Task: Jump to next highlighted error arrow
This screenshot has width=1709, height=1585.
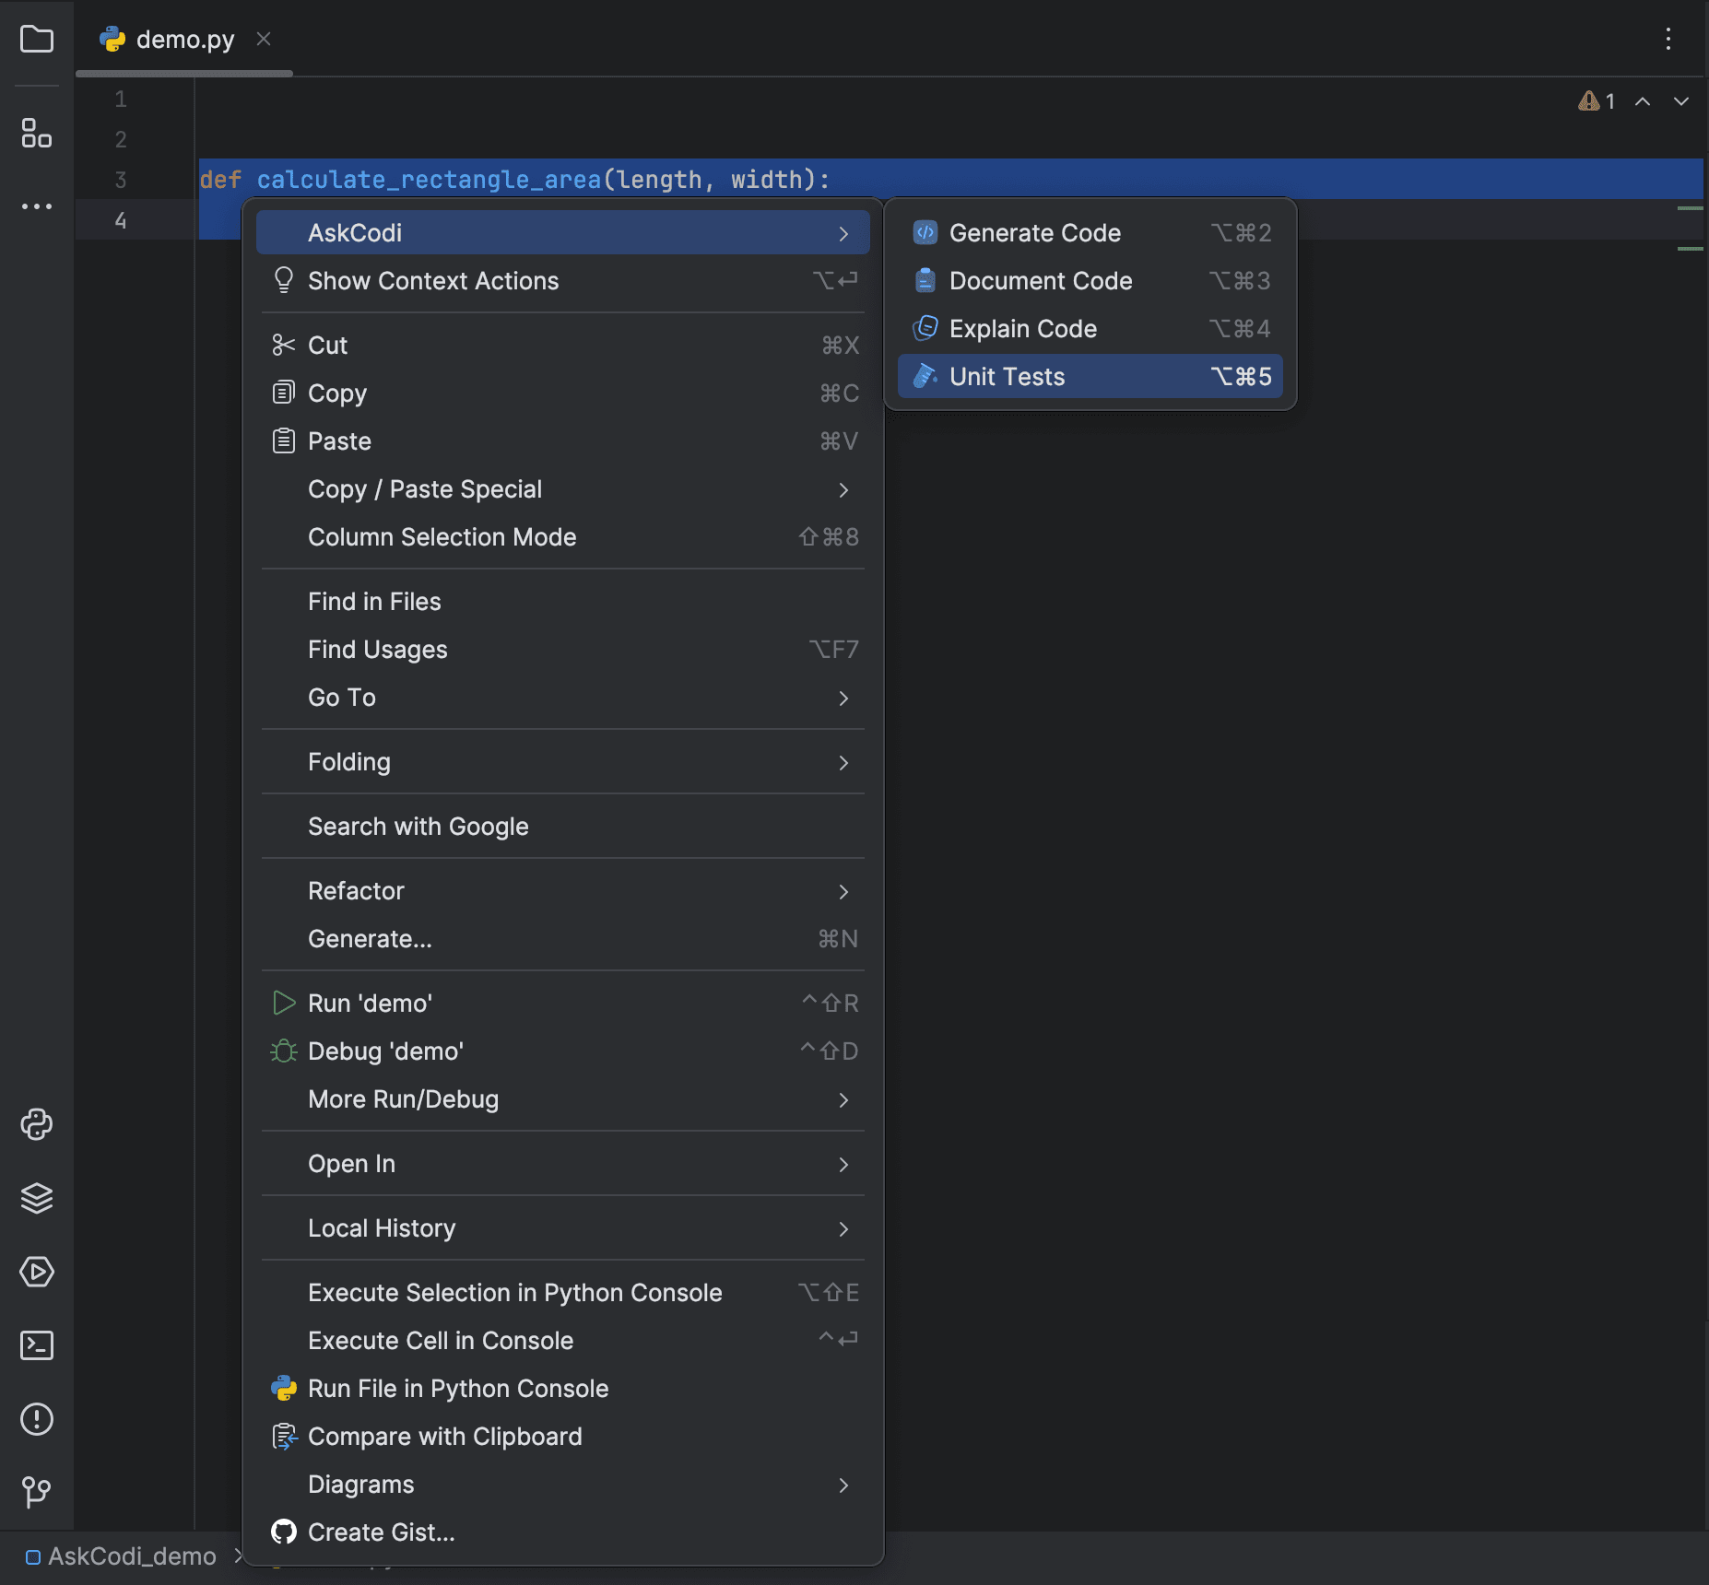Action: click(1681, 101)
